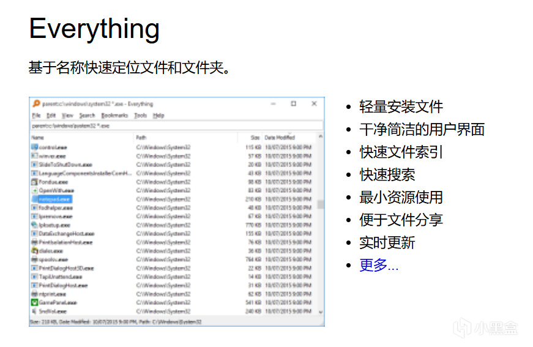Click the '240 KB' size cell
This screenshot has height=347, width=533.
pyautogui.click(x=253, y=312)
